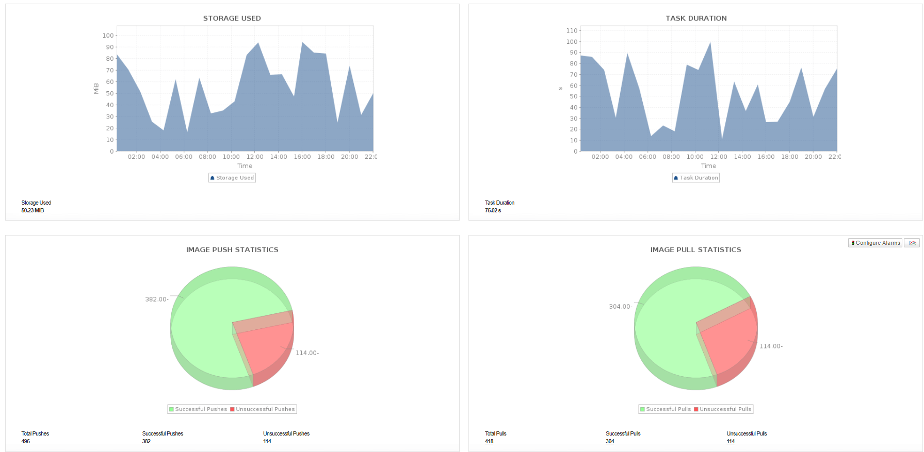Toggle the Storage Used legend entry
Image resolution: width=924 pixels, height=452 pixels.
pos(232,178)
